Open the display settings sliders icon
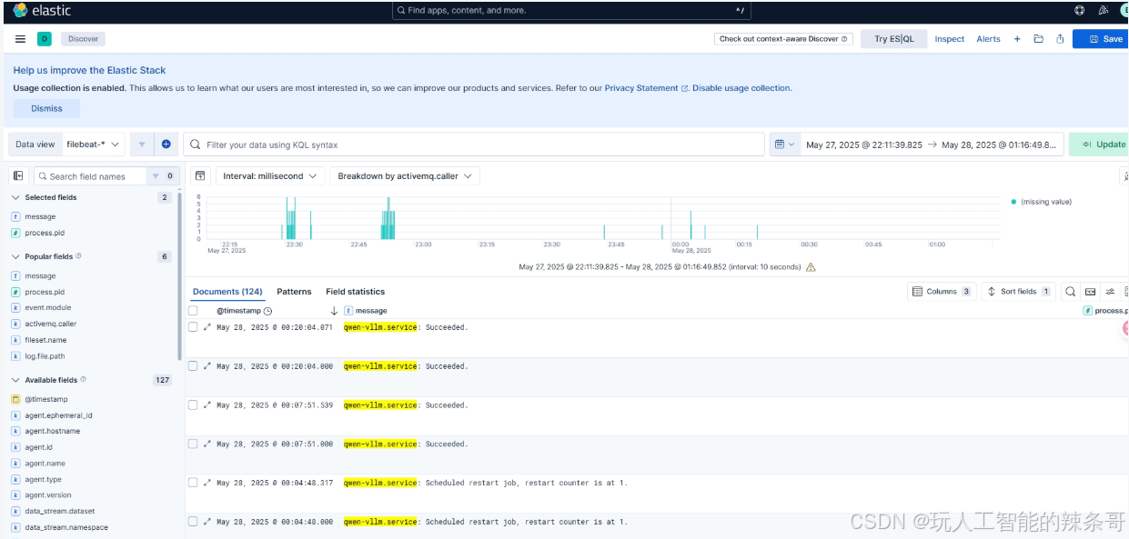Viewport: 1129px width, 539px height. [x=1110, y=292]
